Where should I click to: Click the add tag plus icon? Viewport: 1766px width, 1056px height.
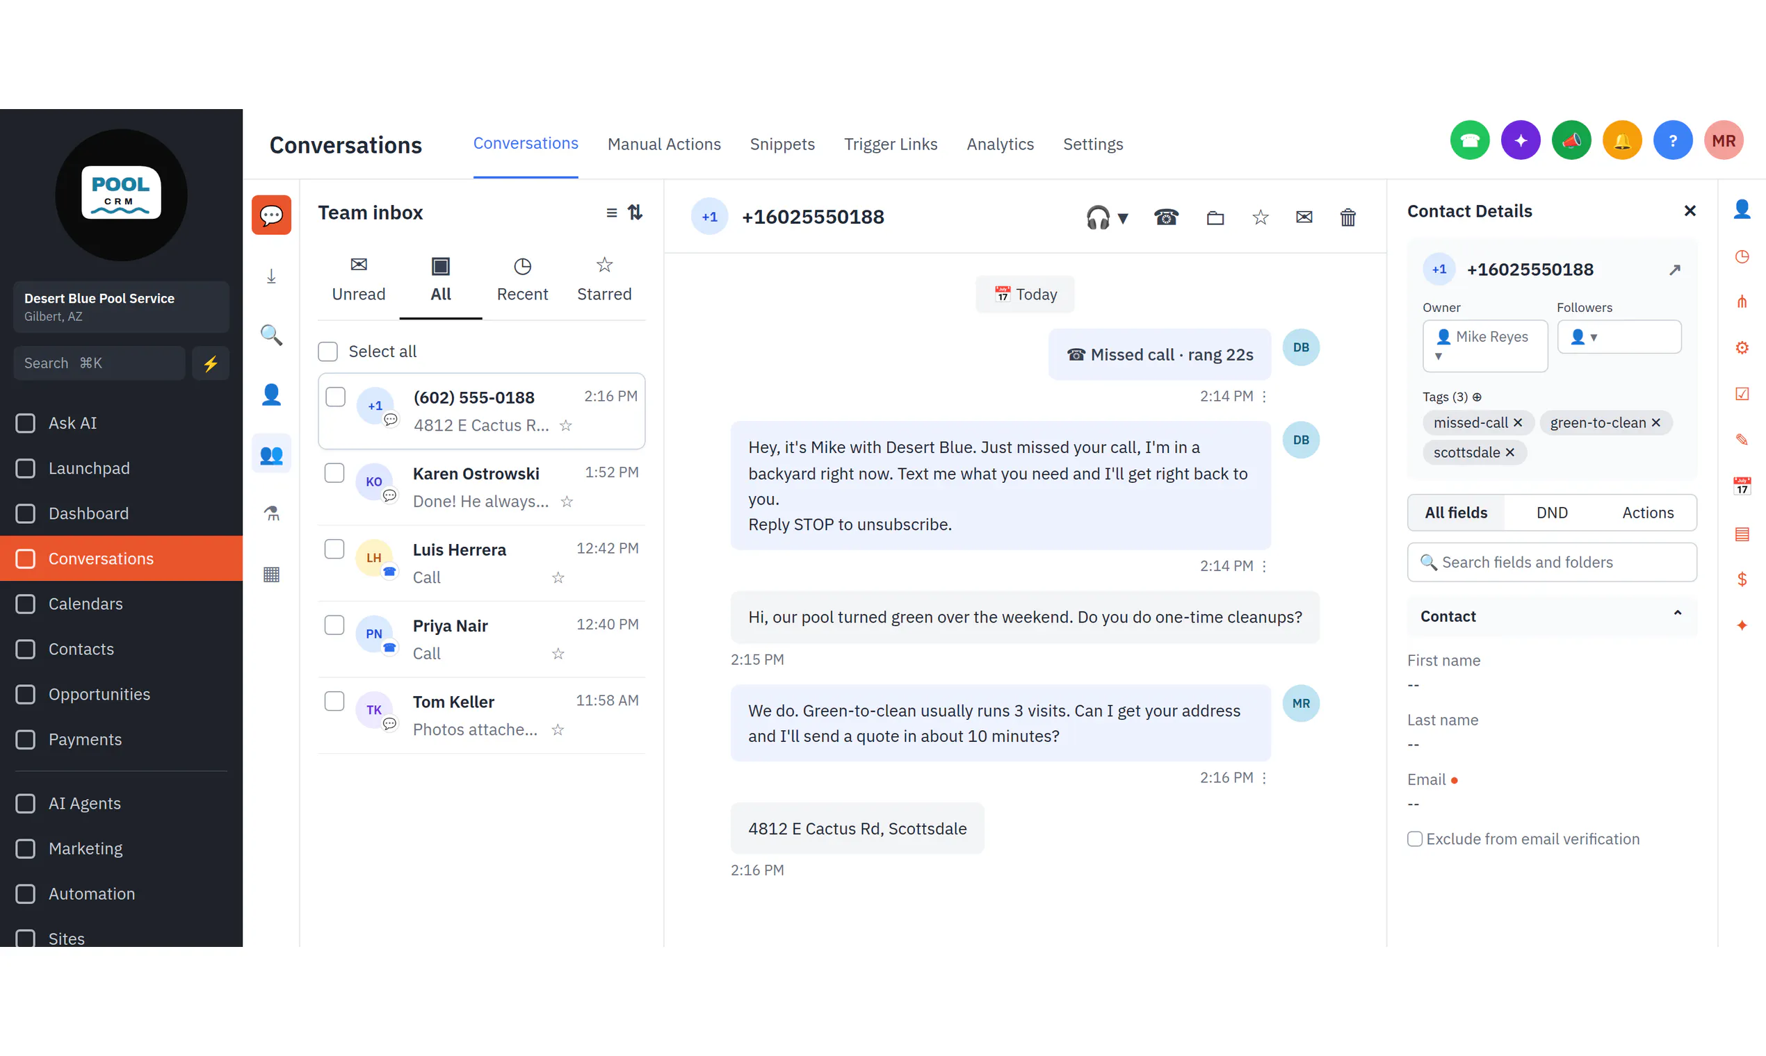click(x=1476, y=397)
